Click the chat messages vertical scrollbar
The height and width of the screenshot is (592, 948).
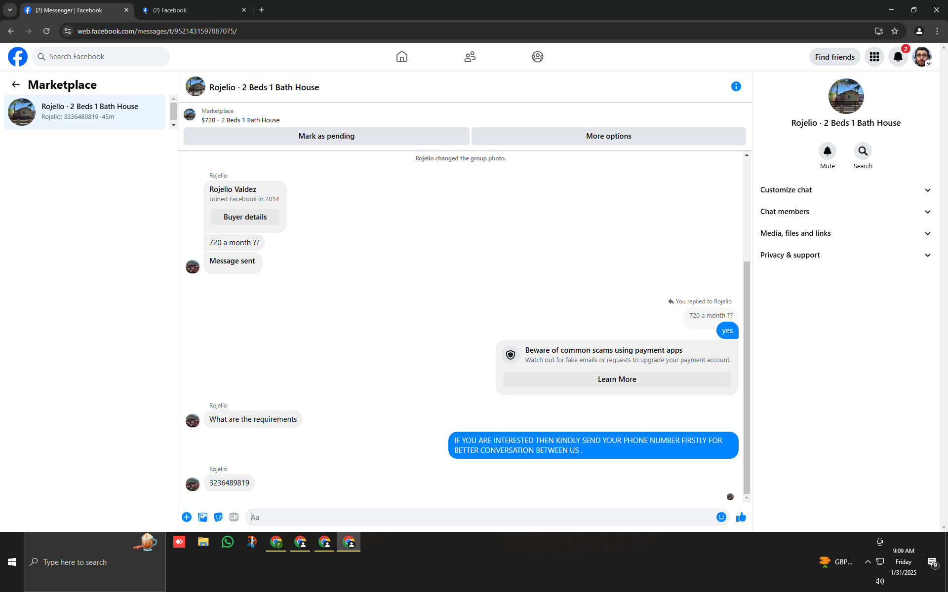tap(747, 377)
